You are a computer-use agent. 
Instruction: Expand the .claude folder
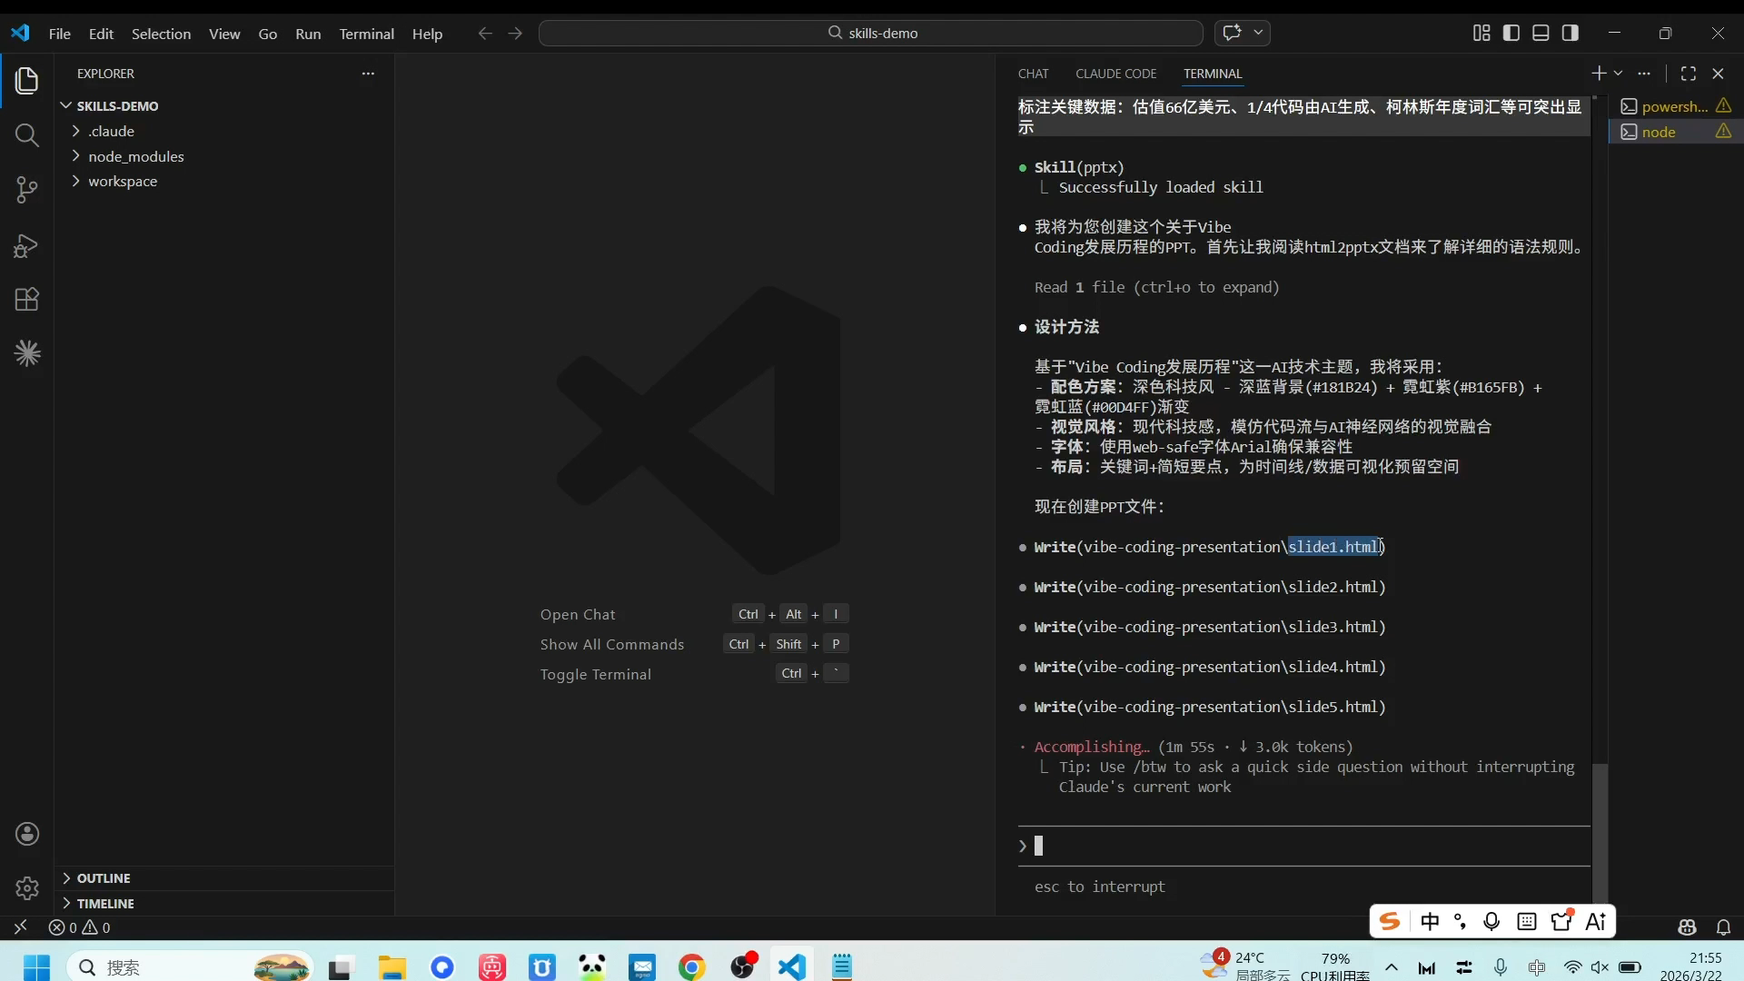pos(111,131)
